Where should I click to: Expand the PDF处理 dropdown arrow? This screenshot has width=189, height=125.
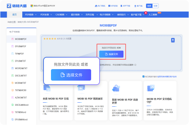point(51,15)
